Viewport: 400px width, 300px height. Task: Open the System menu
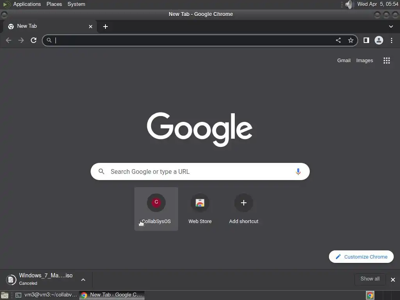76,4
